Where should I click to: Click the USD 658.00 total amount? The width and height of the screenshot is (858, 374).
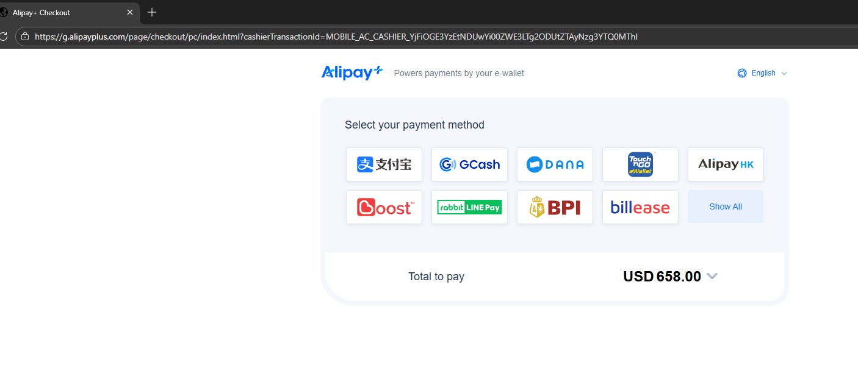(662, 277)
